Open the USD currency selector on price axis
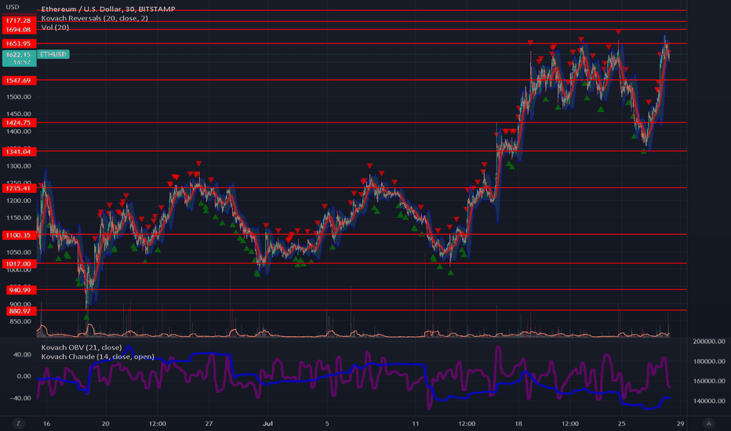731x431 pixels. 12,7
